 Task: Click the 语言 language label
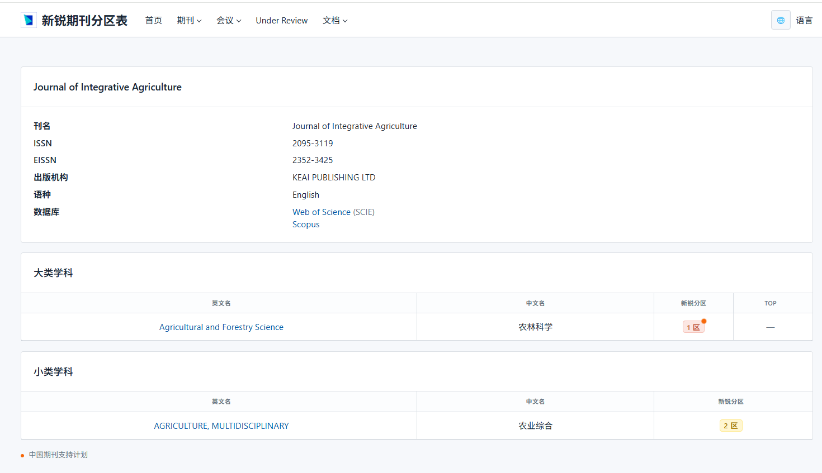click(804, 20)
